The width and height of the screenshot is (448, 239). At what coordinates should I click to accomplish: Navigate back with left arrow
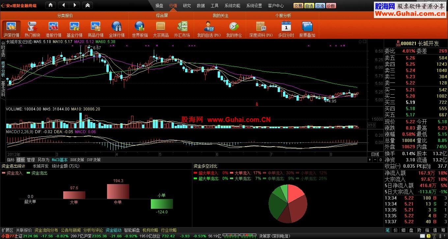click(63, 5)
